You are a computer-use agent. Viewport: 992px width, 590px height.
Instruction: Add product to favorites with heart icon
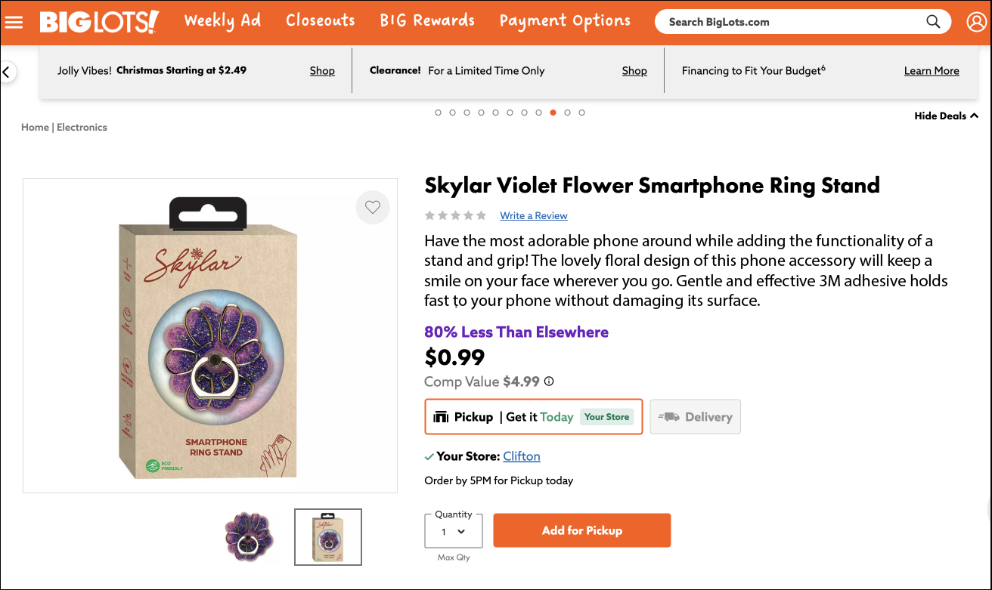click(x=372, y=207)
